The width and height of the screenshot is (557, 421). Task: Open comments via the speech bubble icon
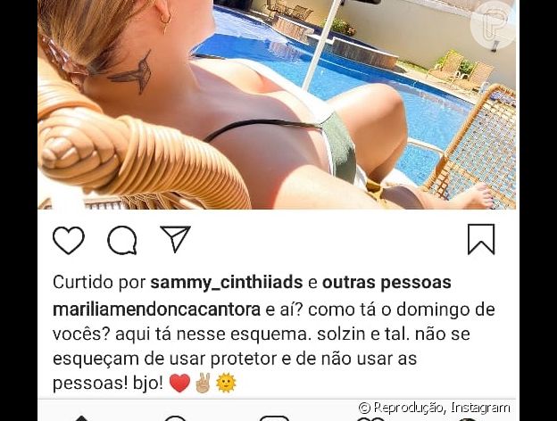tap(122, 240)
